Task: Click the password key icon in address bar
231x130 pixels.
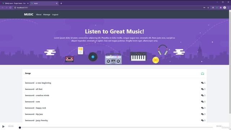Action: pos(204,8)
